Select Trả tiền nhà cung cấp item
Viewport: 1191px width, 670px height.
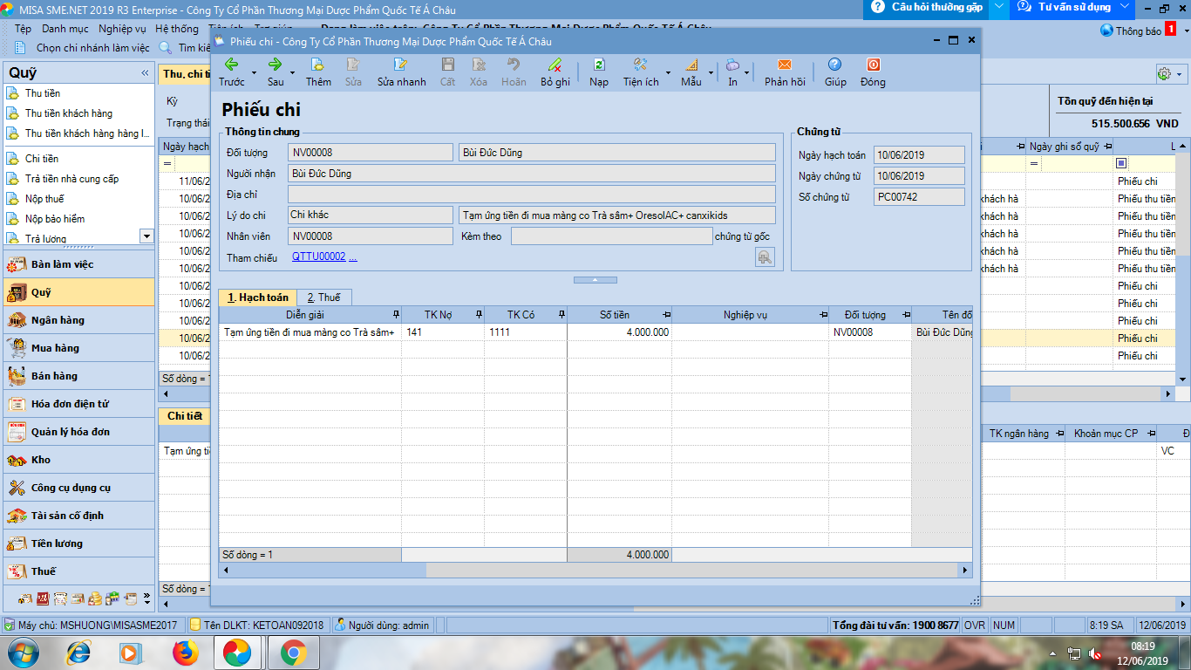point(71,179)
